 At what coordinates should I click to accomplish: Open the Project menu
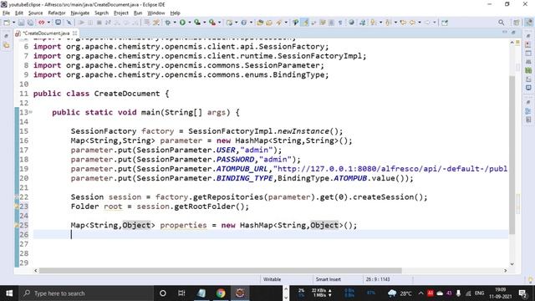coord(120,13)
